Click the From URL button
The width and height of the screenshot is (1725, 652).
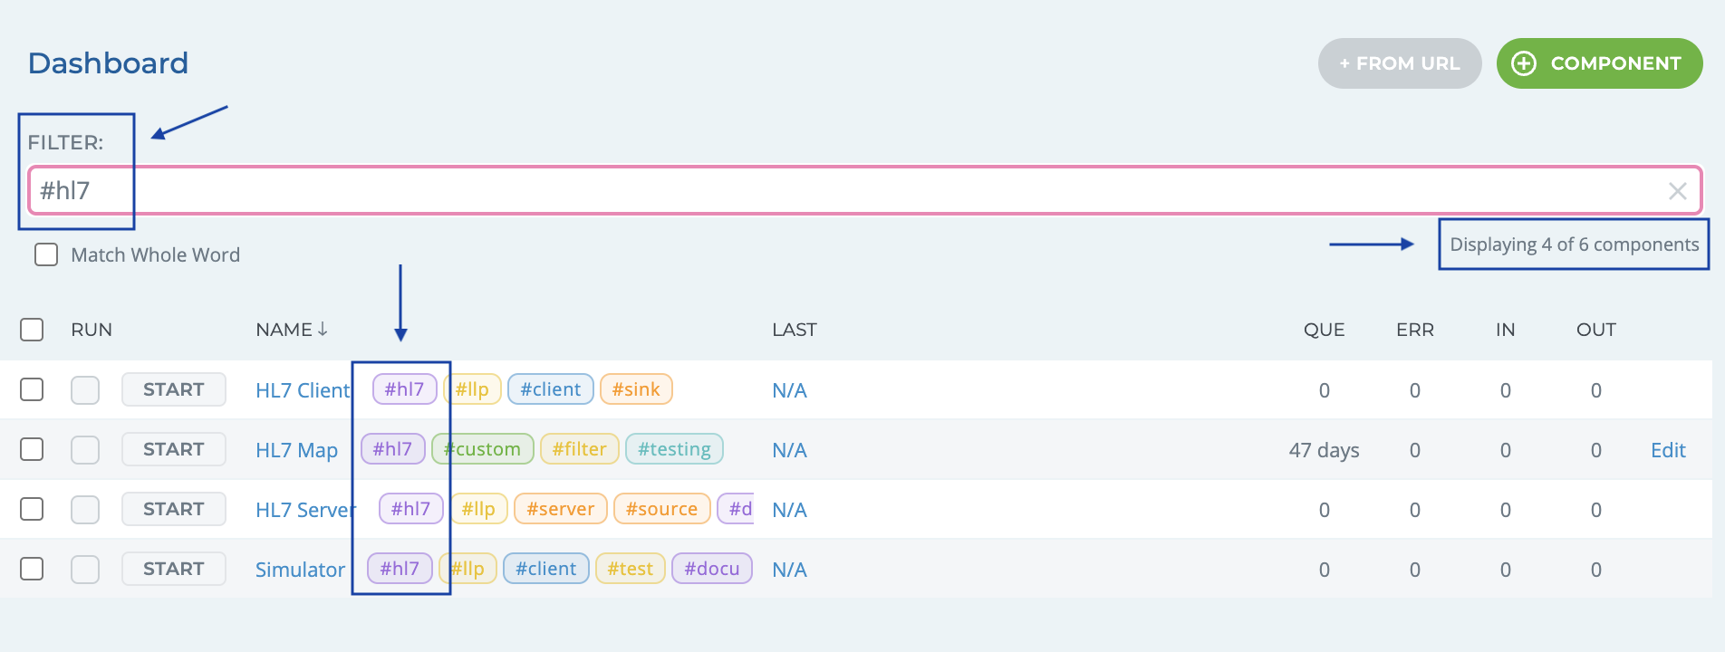coord(1399,63)
